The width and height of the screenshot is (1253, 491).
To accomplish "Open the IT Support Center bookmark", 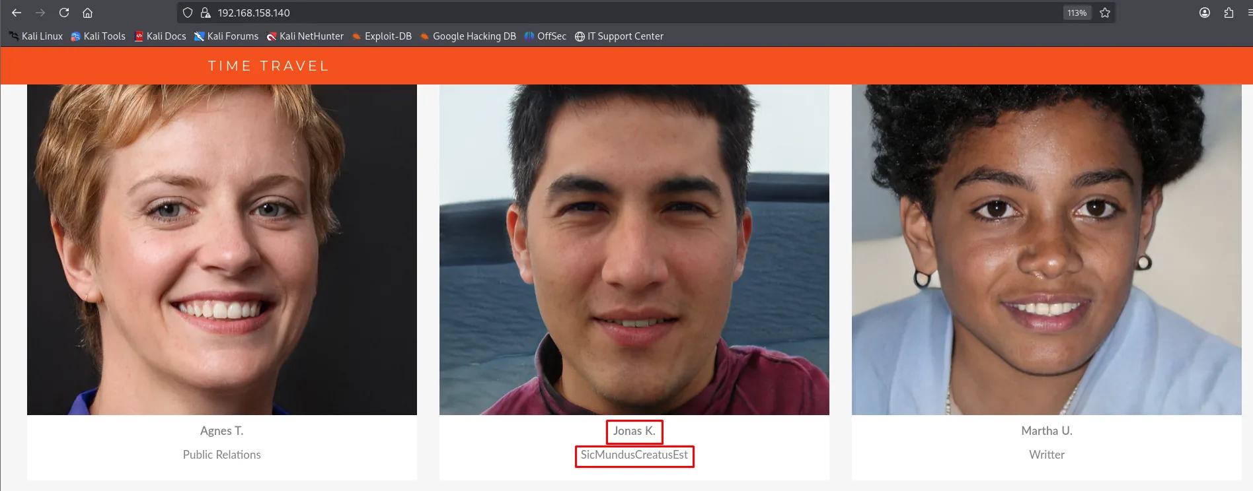I will (619, 36).
